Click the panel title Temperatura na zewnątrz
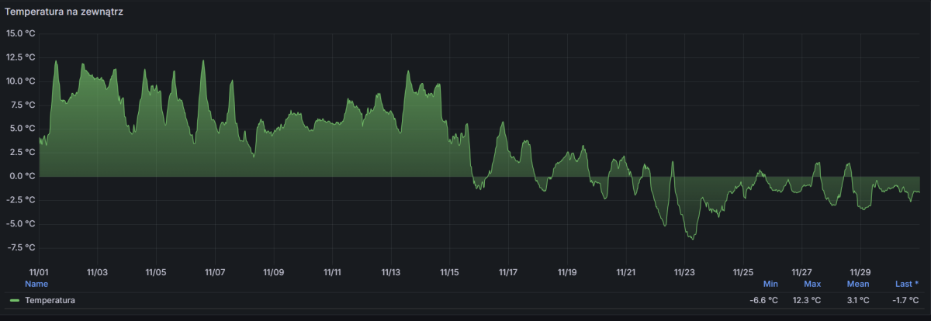The height and width of the screenshot is (321, 931). (63, 12)
